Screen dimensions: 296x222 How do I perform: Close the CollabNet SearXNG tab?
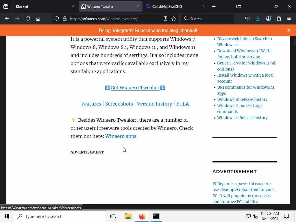(203, 6)
